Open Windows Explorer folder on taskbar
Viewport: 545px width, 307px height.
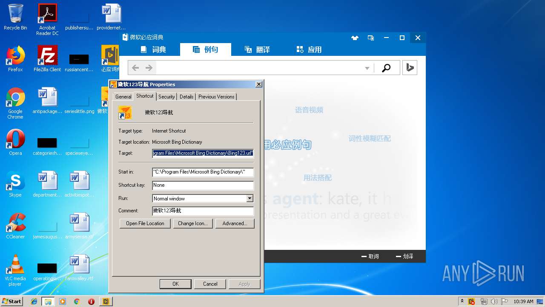coord(48,301)
